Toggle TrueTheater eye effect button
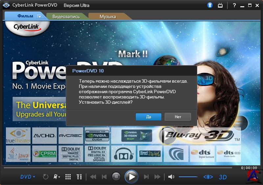This screenshot has height=185, width=263. point(208,177)
